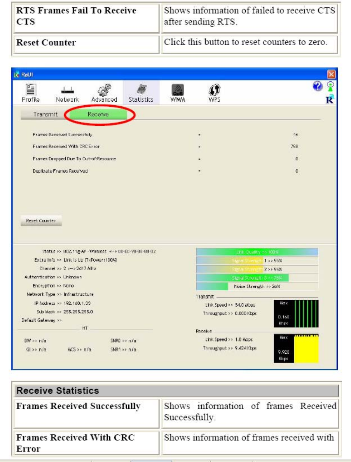Click the Encryption None line
Screen dimensions: 351x462
(x=53, y=286)
